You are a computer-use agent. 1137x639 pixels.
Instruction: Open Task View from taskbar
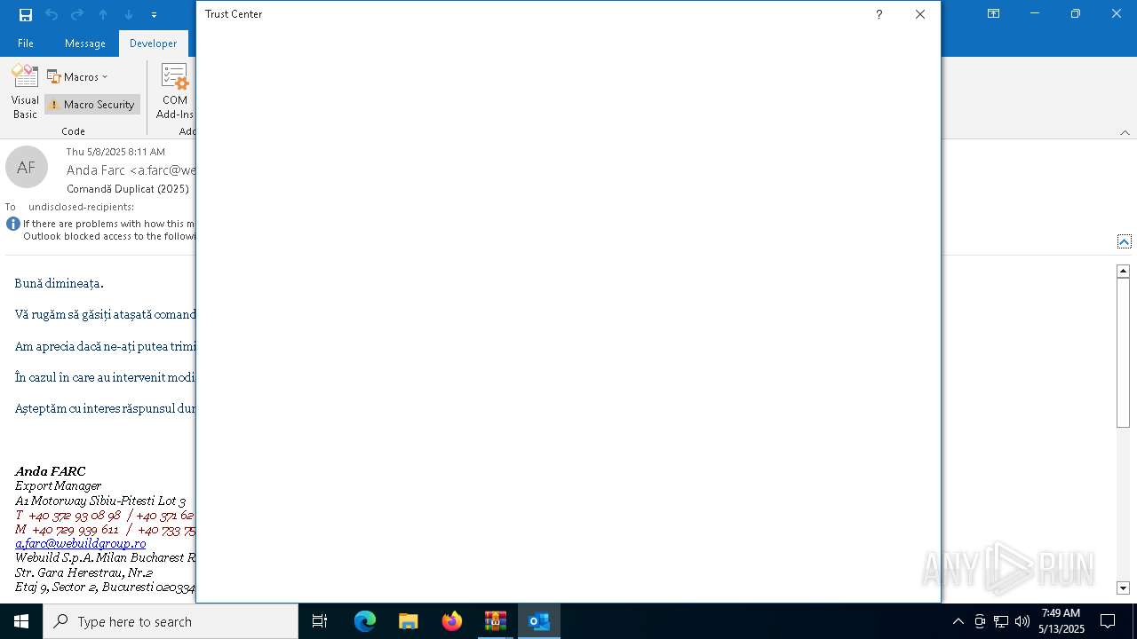(x=320, y=621)
